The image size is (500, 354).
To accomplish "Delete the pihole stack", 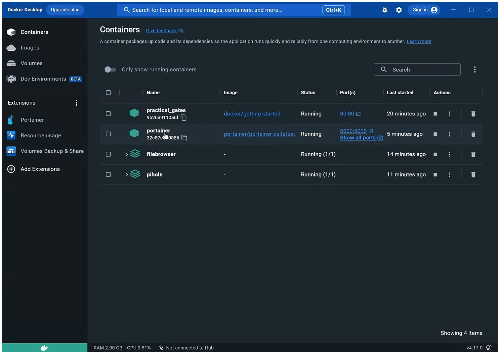I will click(473, 174).
